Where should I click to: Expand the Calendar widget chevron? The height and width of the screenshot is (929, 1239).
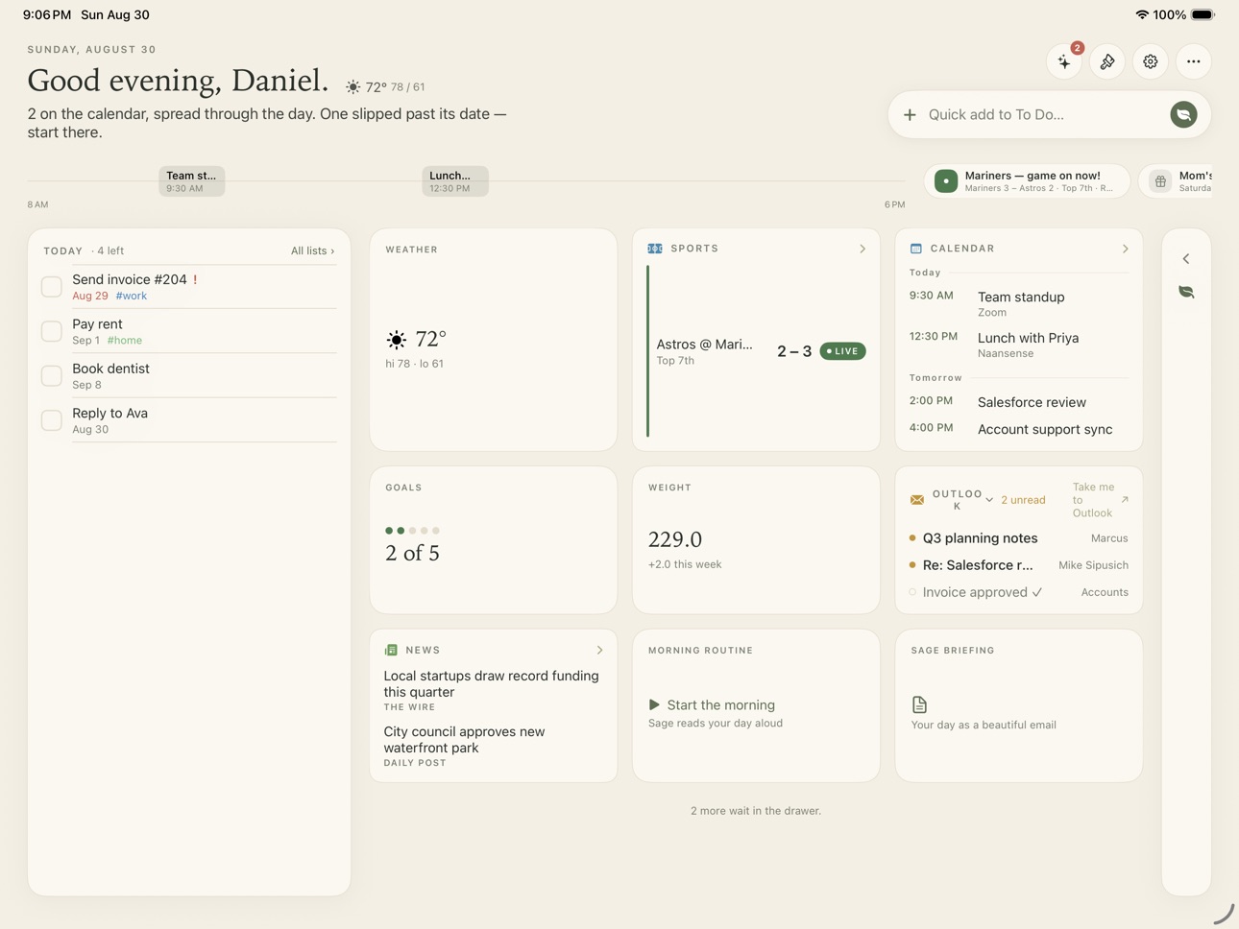[1126, 249]
